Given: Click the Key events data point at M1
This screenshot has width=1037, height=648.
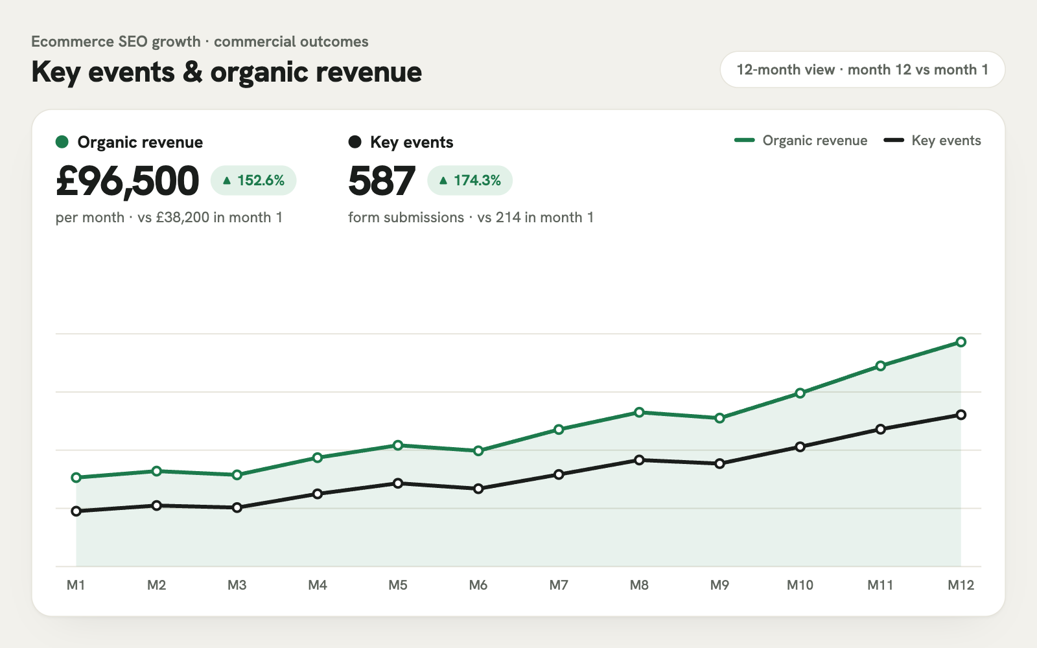Looking at the screenshot, I should [x=76, y=511].
